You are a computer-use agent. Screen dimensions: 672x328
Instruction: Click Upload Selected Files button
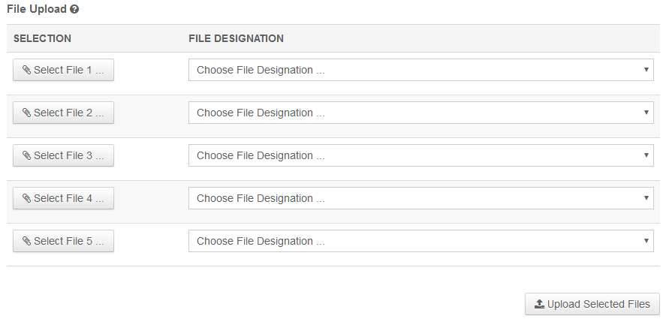[x=592, y=304]
